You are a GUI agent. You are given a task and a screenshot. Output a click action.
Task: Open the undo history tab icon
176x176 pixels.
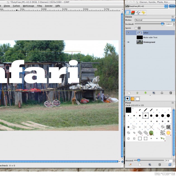pos(143,13)
